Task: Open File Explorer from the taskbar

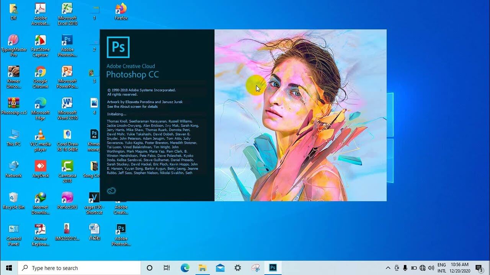Action: pos(203,268)
